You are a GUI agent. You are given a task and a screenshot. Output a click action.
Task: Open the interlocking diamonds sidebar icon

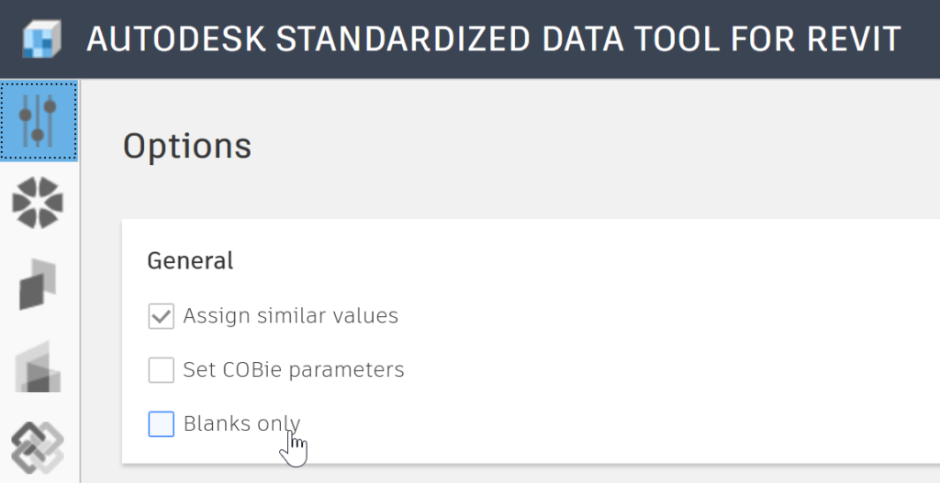(x=38, y=448)
